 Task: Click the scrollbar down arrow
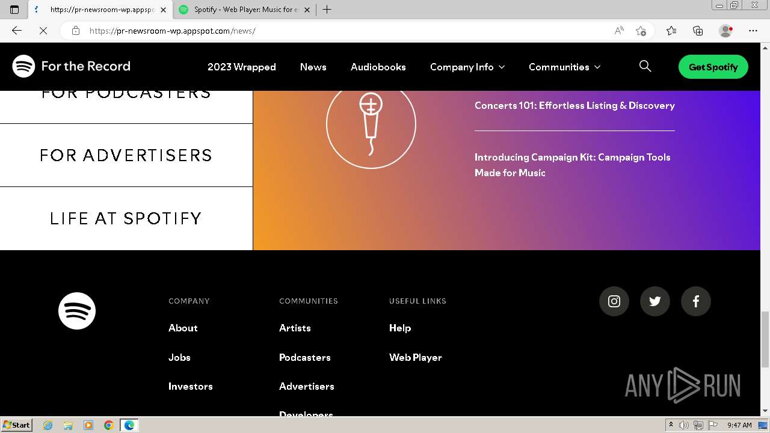[765, 411]
